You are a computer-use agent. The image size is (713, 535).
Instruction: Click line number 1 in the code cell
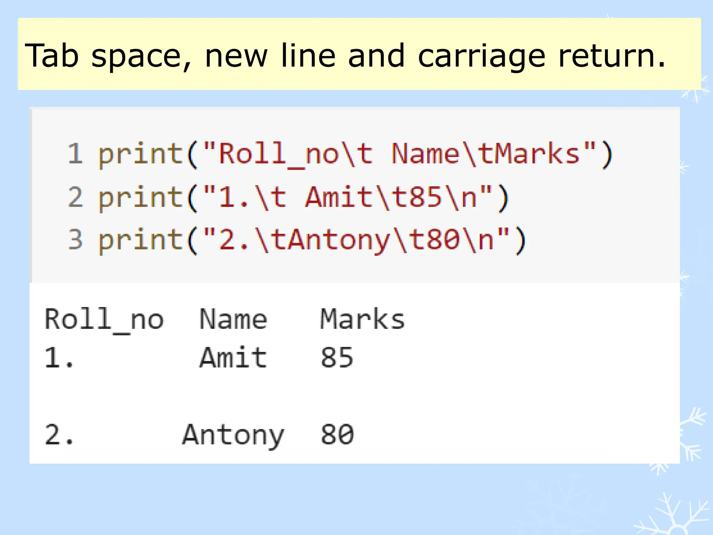click(x=75, y=153)
